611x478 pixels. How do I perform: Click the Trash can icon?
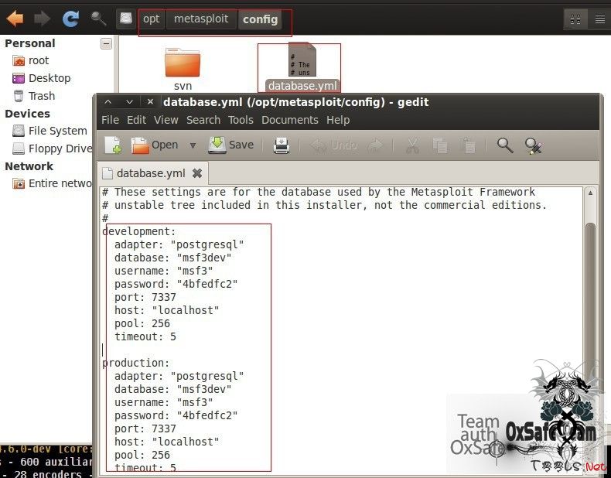pos(19,96)
